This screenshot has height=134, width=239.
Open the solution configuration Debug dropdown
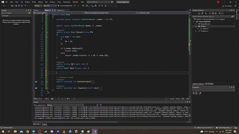pos(38,6)
